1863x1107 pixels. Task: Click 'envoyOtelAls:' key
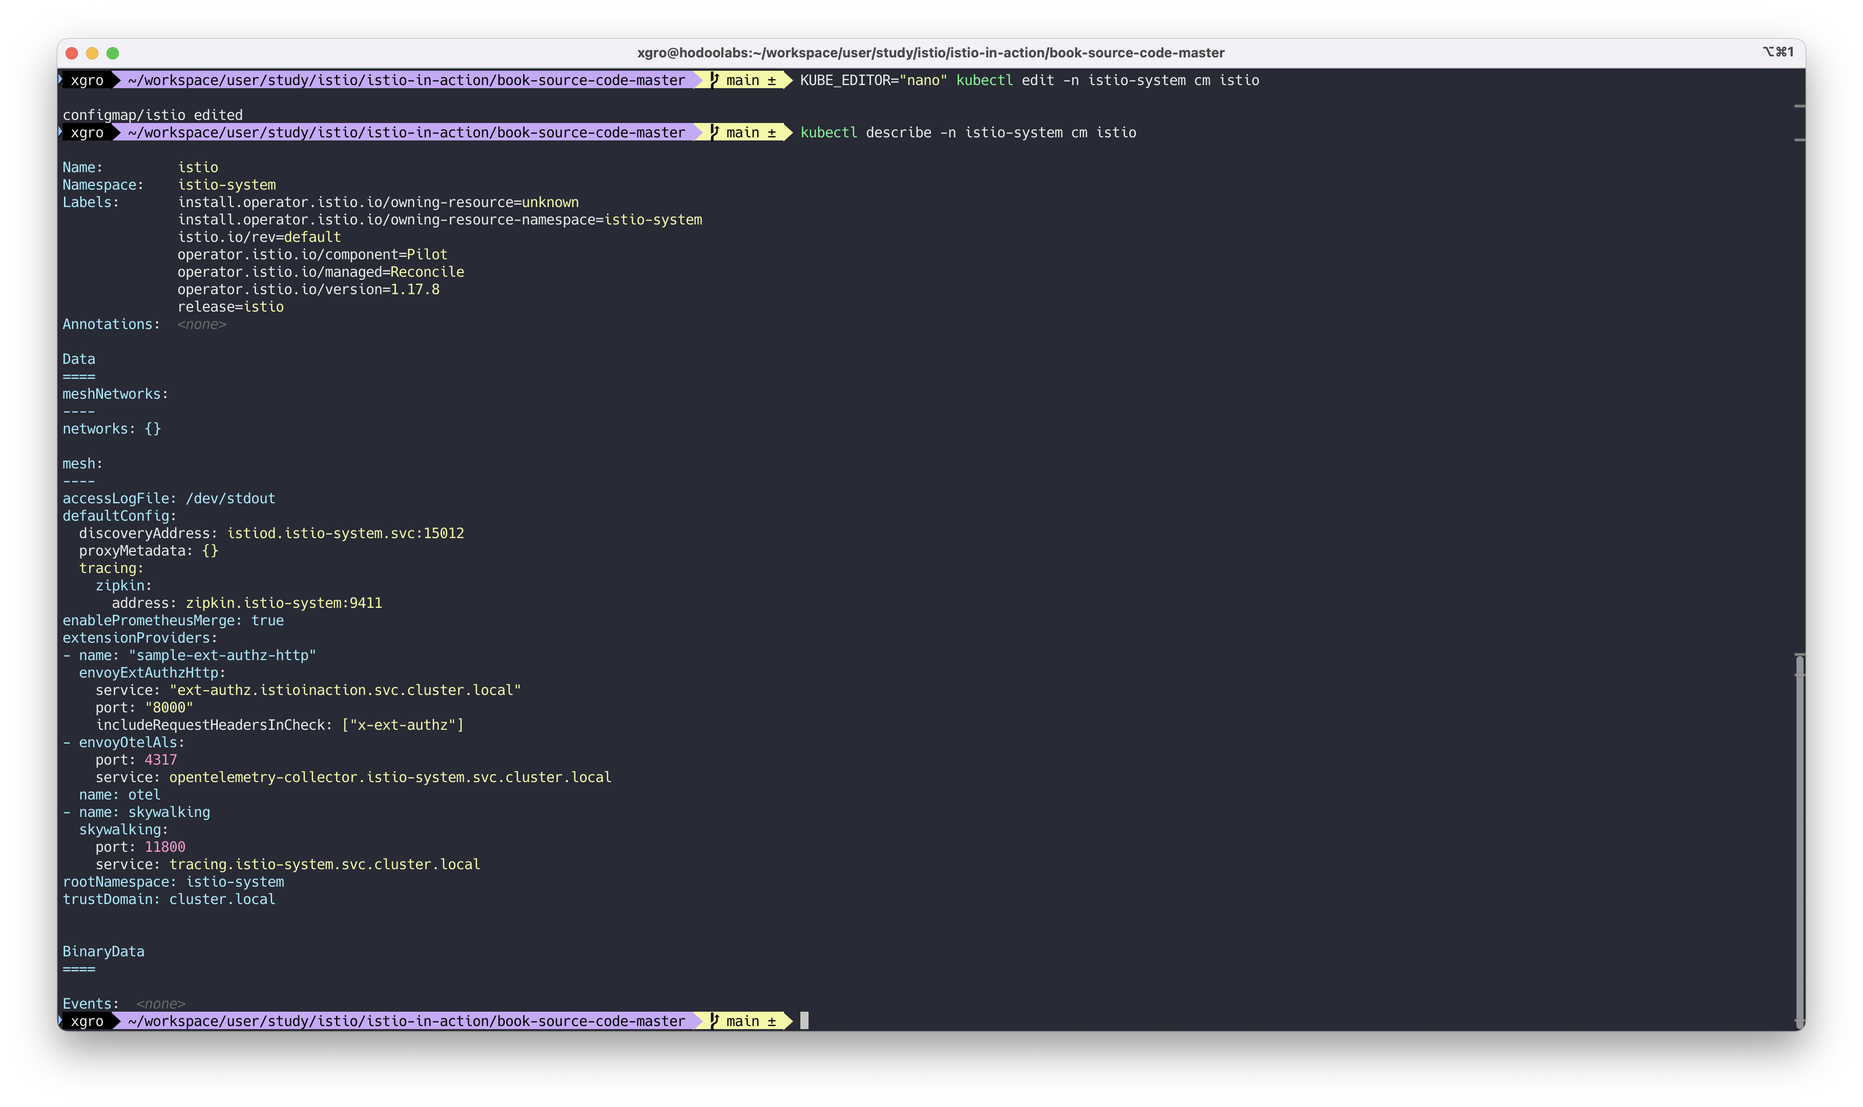132,742
